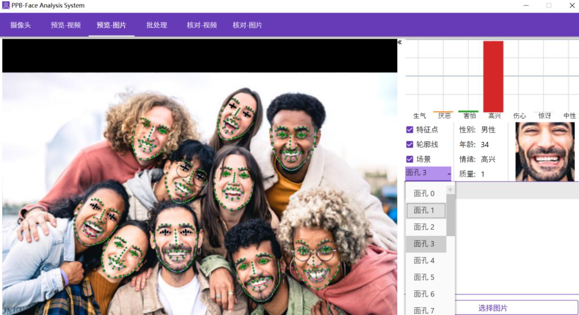Select 面孔 0 from the dropdown list

[x=424, y=193]
